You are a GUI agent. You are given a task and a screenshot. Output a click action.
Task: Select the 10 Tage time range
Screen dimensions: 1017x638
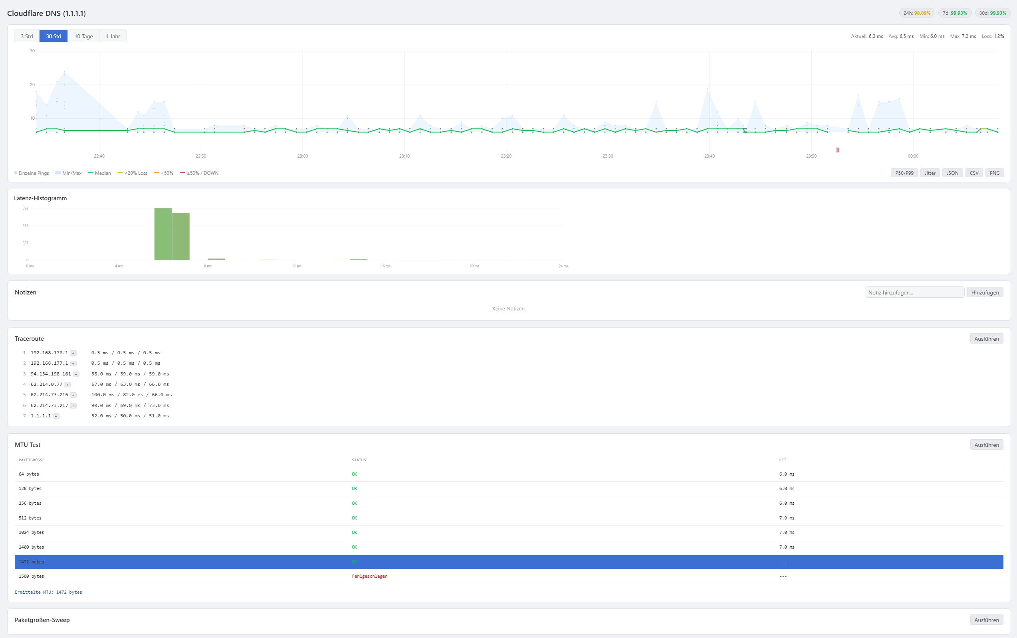click(x=83, y=36)
